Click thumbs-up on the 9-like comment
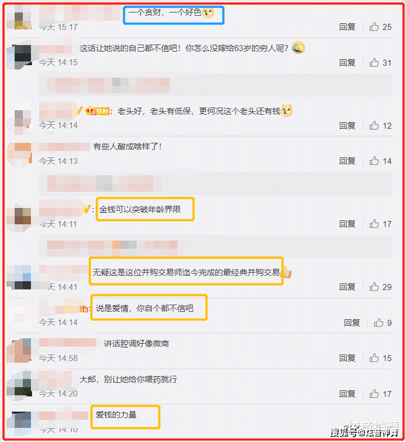This screenshot has height=442, width=406. [378, 323]
